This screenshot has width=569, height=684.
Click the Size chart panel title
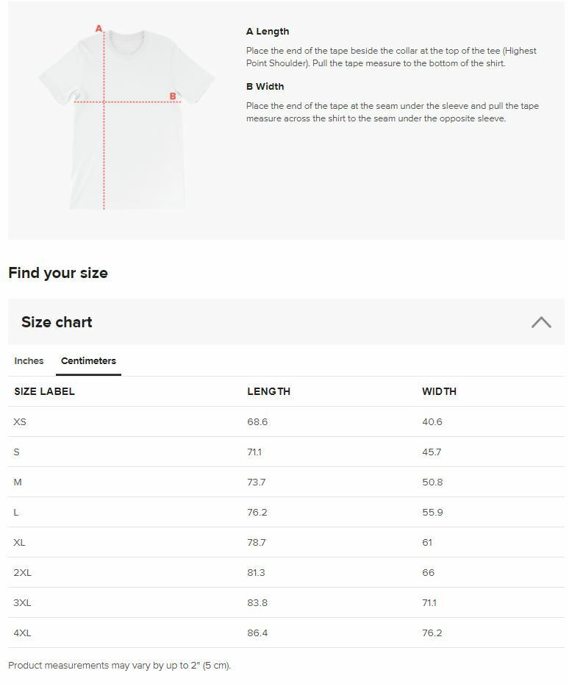pyautogui.click(x=57, y=322)
